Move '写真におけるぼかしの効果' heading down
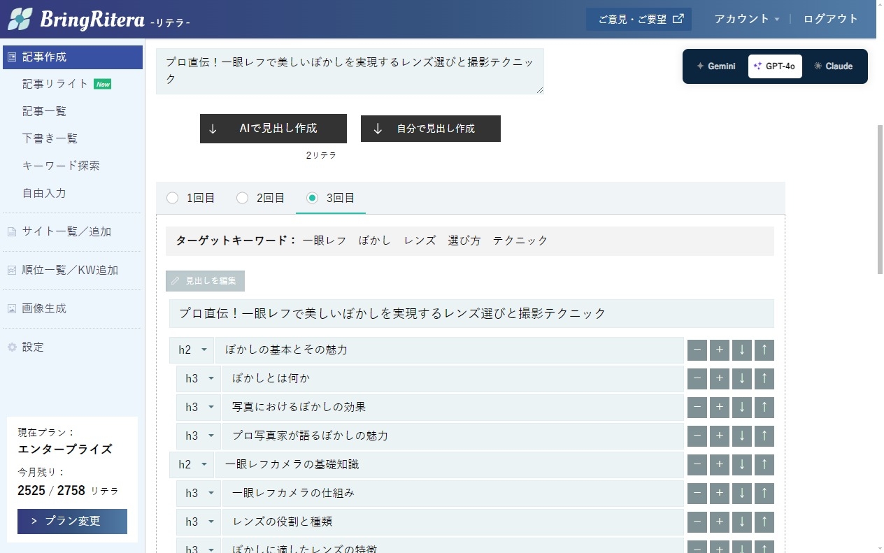This screenshot has height=553, width=884. tap(741, 408)
